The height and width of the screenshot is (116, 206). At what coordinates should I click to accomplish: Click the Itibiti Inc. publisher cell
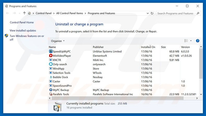98,60
